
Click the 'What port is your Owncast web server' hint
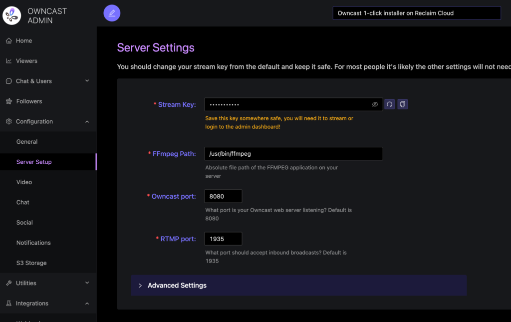(278, 215)
